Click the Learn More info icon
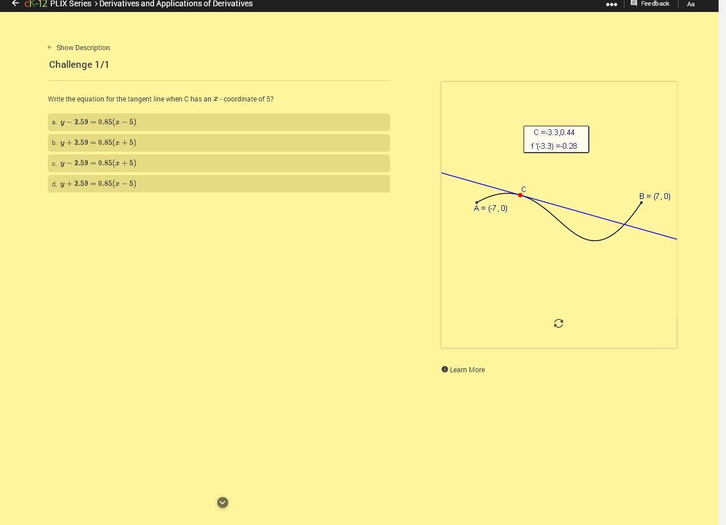Screen dimensions: 726x525 (x=445, y=369)
